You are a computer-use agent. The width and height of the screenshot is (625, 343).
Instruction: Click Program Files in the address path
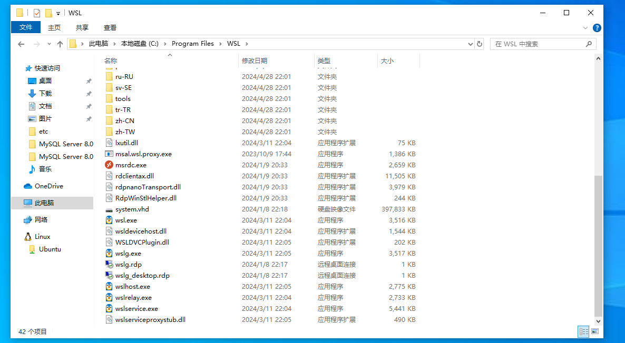(x=192, y=44)
